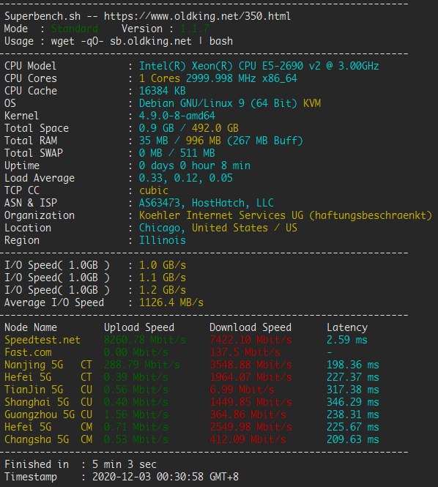The height and width of the screenshot is (487, 438).
Task: Click the Shanghai 5G latency 346.29 ms
Action: pos(353,402)
